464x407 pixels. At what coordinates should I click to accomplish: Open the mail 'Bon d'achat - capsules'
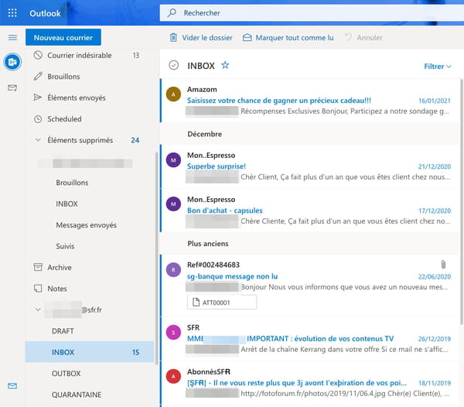coord(309,210)
